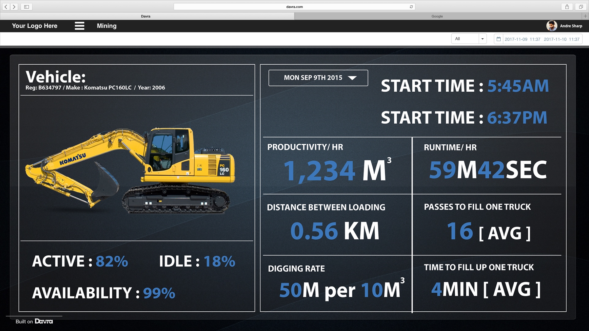Click the Built on Davra footer link

pyautogui.click(x=34, y=321)
